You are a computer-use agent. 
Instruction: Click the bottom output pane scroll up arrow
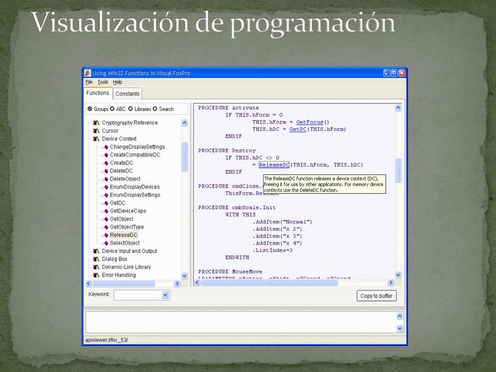coord(400,316)
